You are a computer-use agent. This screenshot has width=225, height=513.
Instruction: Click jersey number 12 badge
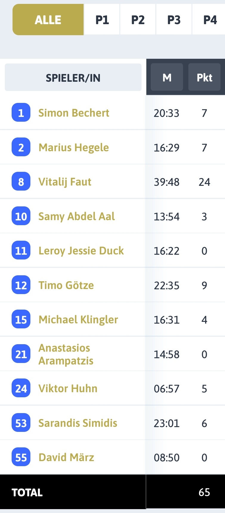coord(21,285)
